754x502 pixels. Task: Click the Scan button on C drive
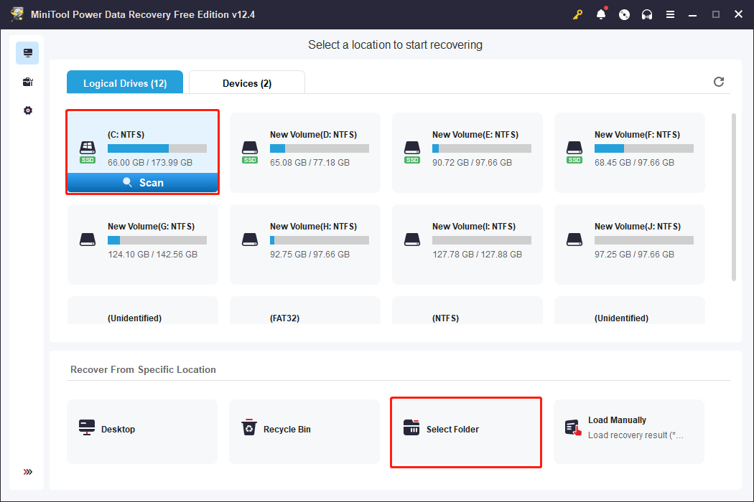click(x=143, y=183)
